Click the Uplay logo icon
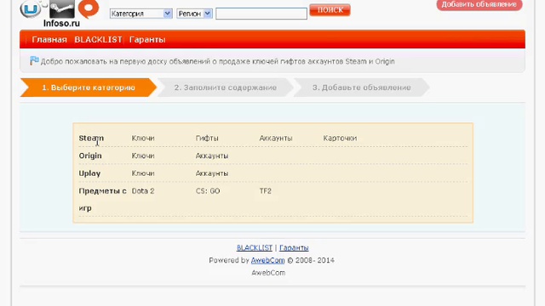This screenshot has height=306, width=545. click(31, 9)
